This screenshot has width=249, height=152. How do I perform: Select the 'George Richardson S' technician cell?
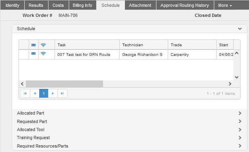point(143,55)
